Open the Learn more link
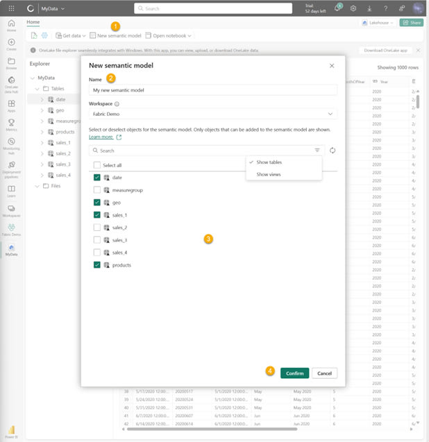429x442 pixels. tap(101, 137)
